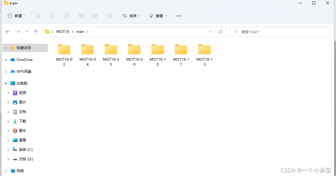This screenshot has width=336, height=176.
Task: Refresh the current folder
Action: click(x=220, y=32)
